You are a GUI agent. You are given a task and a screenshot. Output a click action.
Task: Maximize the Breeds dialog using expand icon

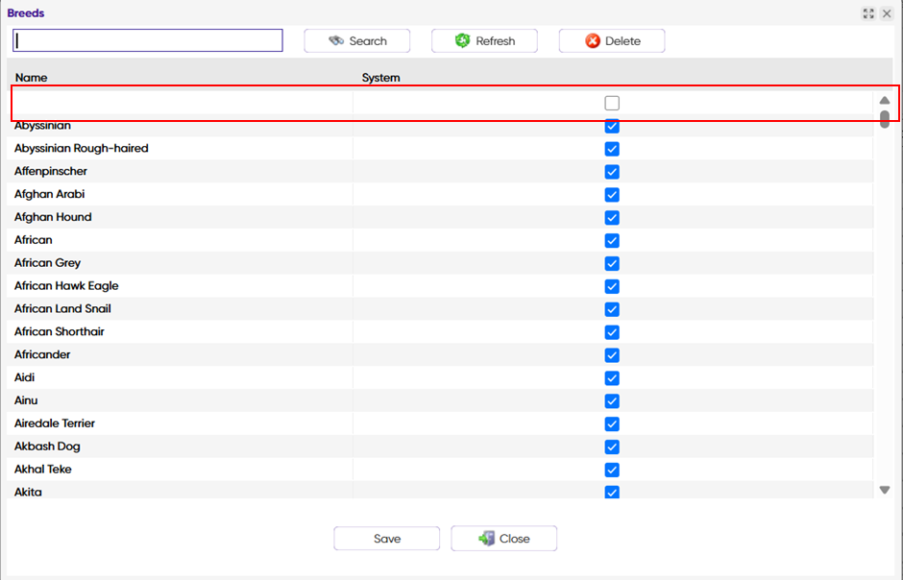(868, 13)
